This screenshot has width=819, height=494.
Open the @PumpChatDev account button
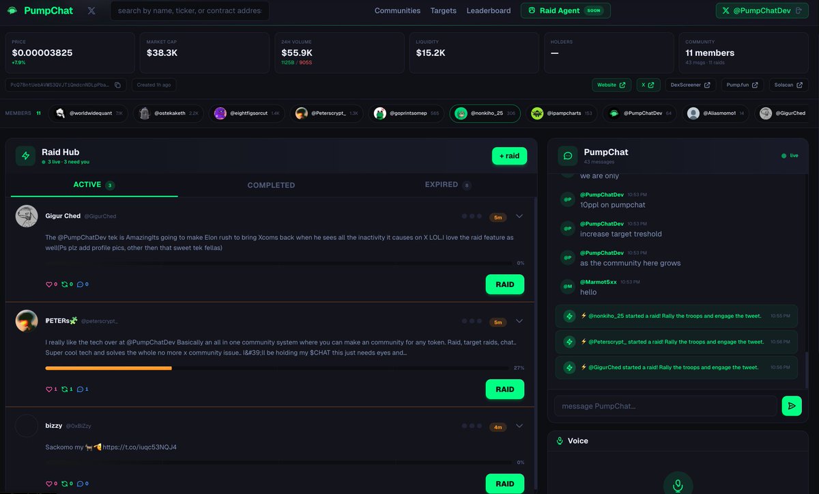762,11
